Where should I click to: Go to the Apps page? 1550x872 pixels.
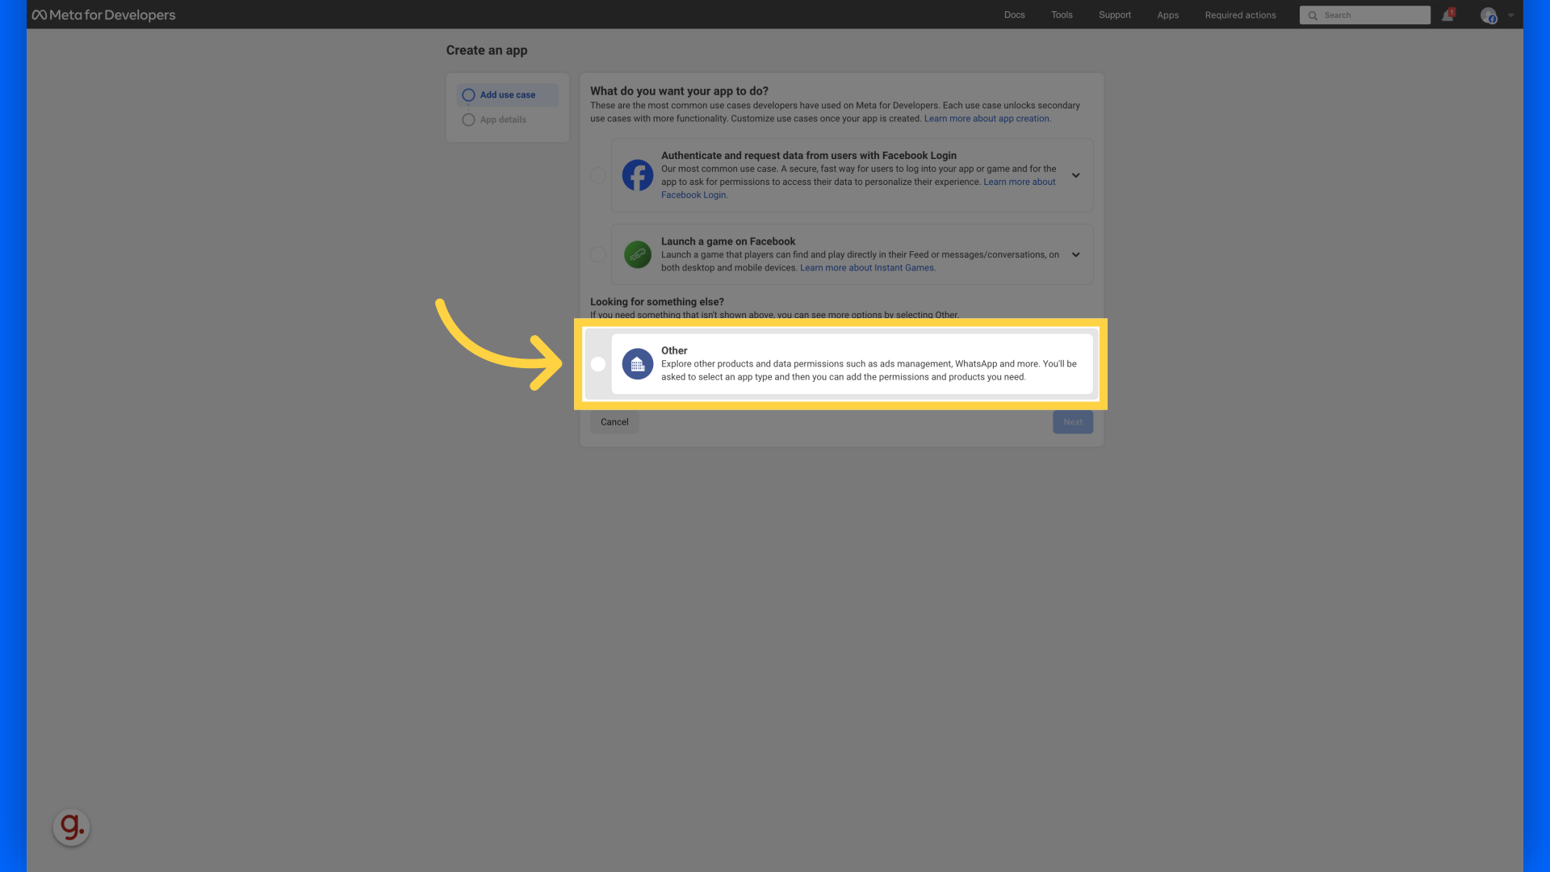pyautogui.click(x=1167, y=15)
